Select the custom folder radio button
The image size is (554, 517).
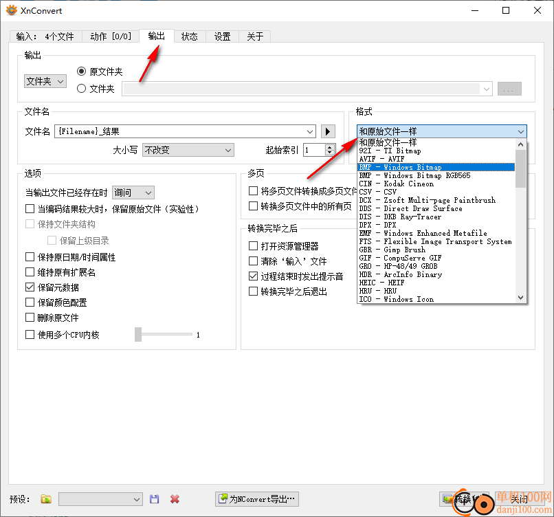(81, 89)
